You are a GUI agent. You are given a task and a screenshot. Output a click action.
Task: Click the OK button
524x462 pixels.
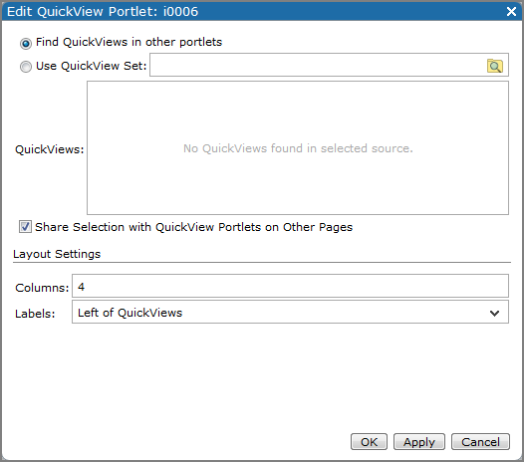(x=369, y=442)
